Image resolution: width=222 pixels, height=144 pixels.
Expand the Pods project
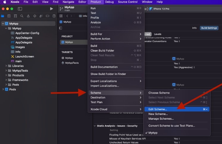tap(3, 89)
